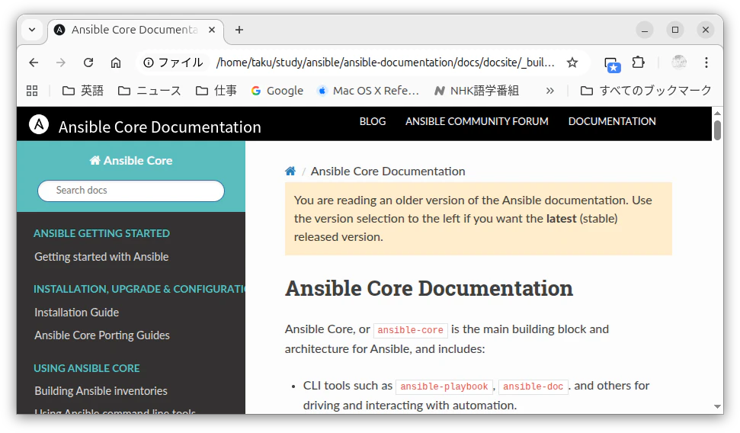Bookmark this page with the star icon
Screen dimensions: 740x433
coord(572,63)
